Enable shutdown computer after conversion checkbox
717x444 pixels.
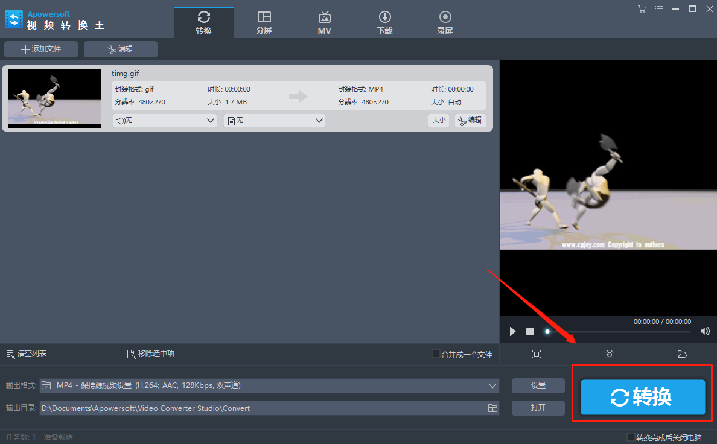click(631, 437)
